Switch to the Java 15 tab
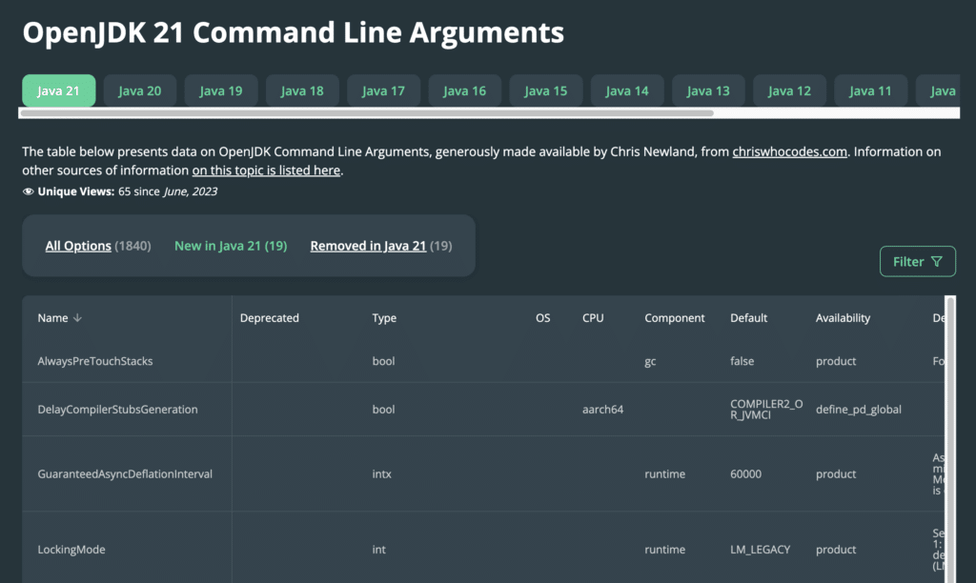The height and width of the screenshot is (583, 976). [x=546, y=90]
